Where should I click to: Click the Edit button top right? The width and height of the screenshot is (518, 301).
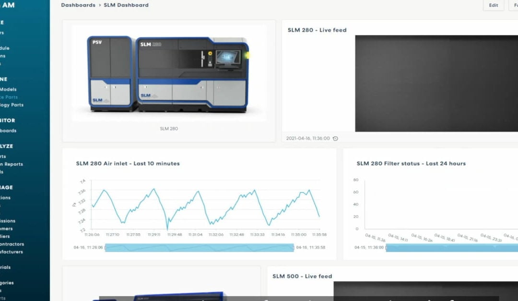(493, 5)
